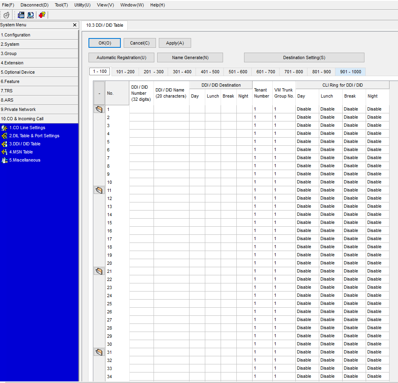Click the red cross help icon in toolbar

(x=42, y=15)
